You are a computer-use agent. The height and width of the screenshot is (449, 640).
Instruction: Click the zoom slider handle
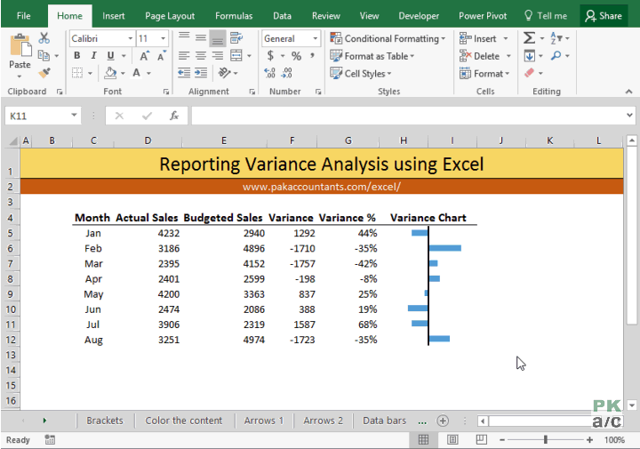click(545, 439)
